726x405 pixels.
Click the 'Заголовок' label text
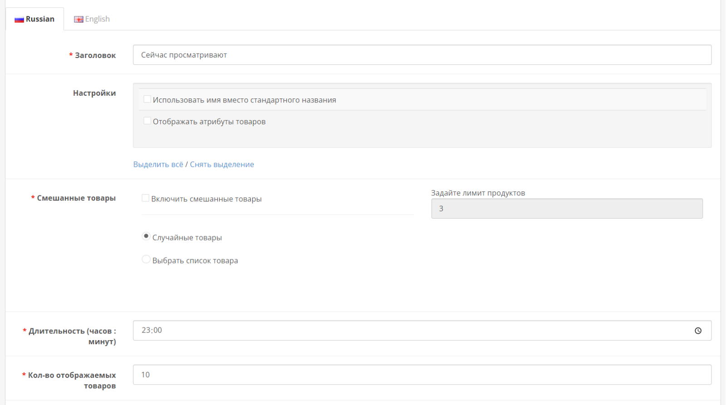coord(95,55)
